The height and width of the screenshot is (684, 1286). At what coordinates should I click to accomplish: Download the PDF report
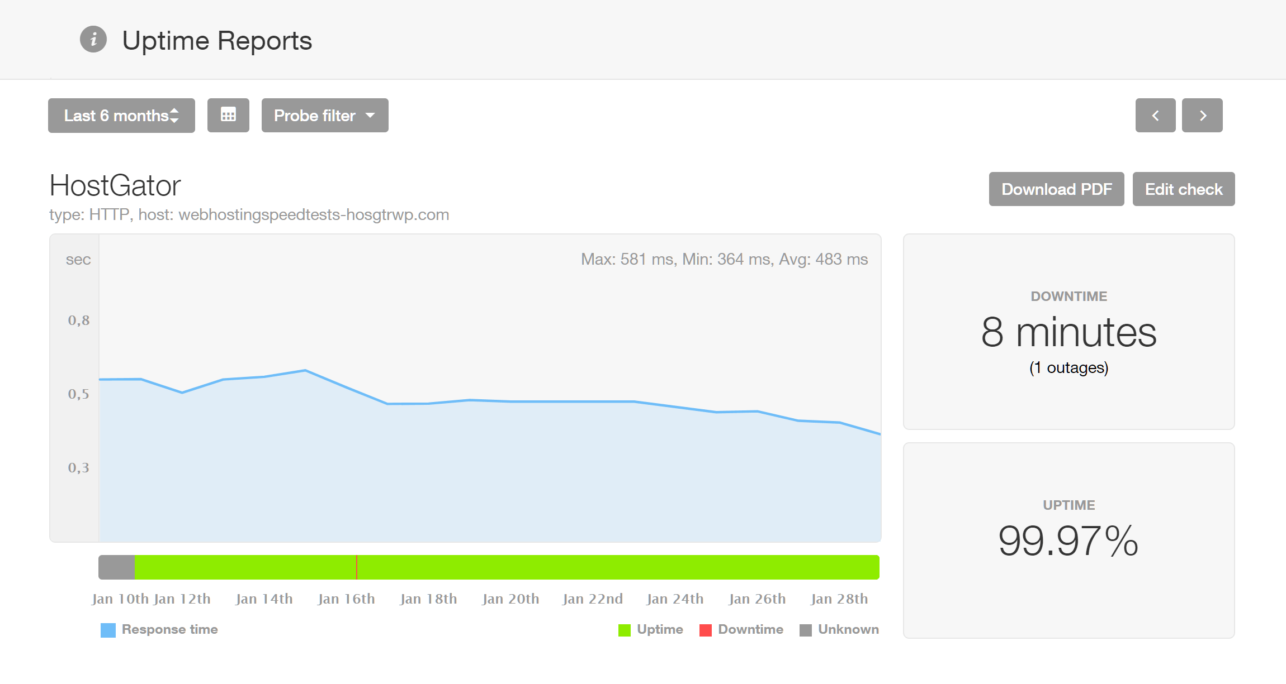click(x=1056, y=189)
